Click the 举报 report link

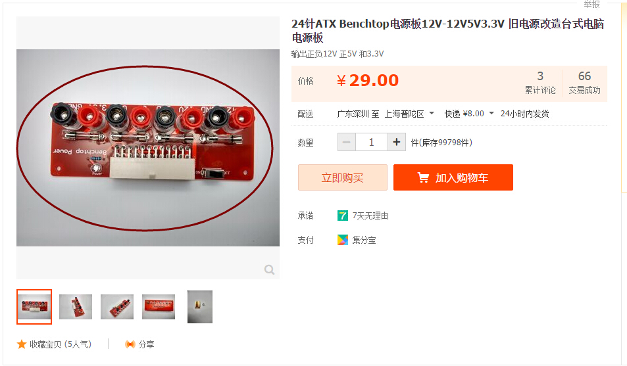pos(591,5)
